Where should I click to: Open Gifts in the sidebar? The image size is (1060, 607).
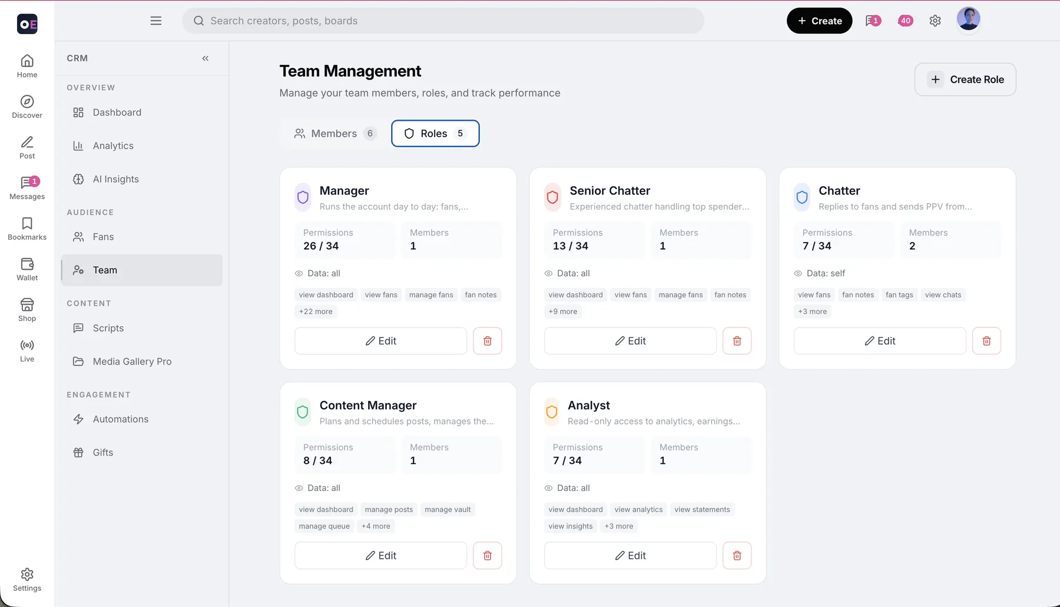(x=142, y=453)
